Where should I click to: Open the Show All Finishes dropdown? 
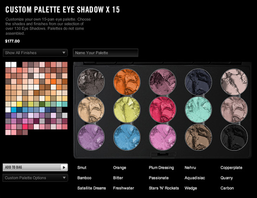click(35, 53)
